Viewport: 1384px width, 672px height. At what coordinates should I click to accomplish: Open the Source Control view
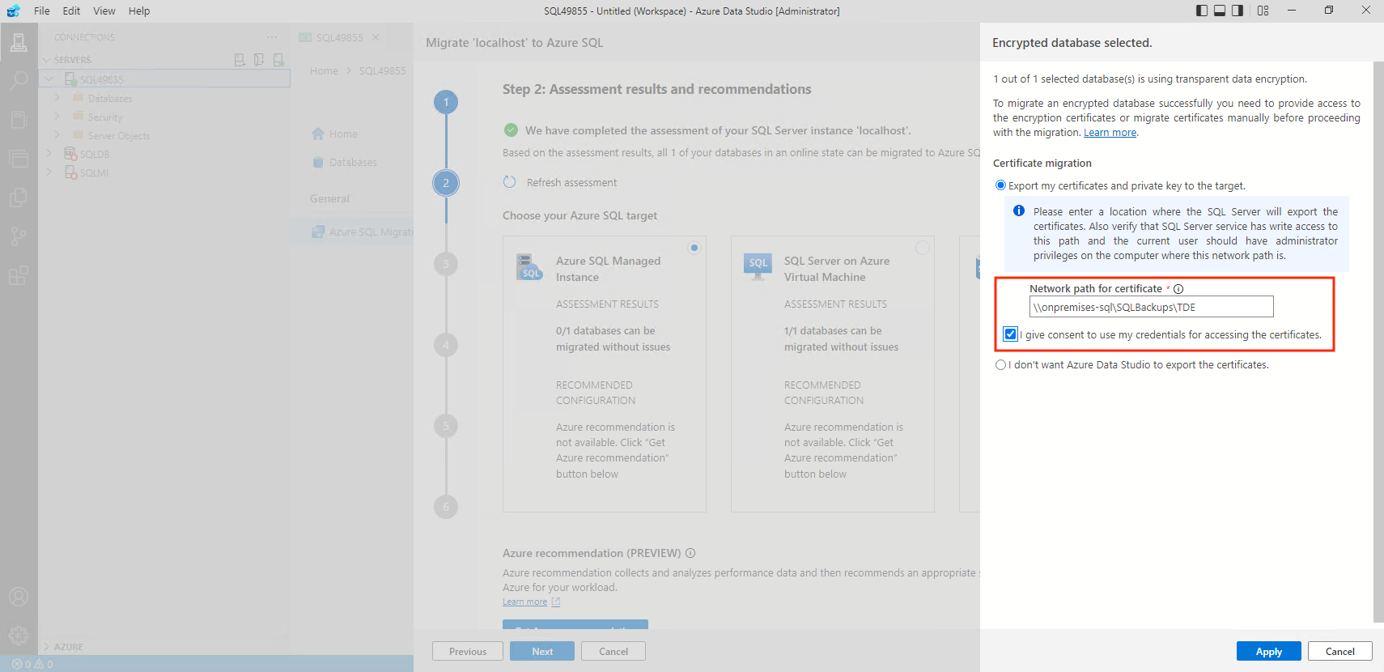tap(19, 236)
